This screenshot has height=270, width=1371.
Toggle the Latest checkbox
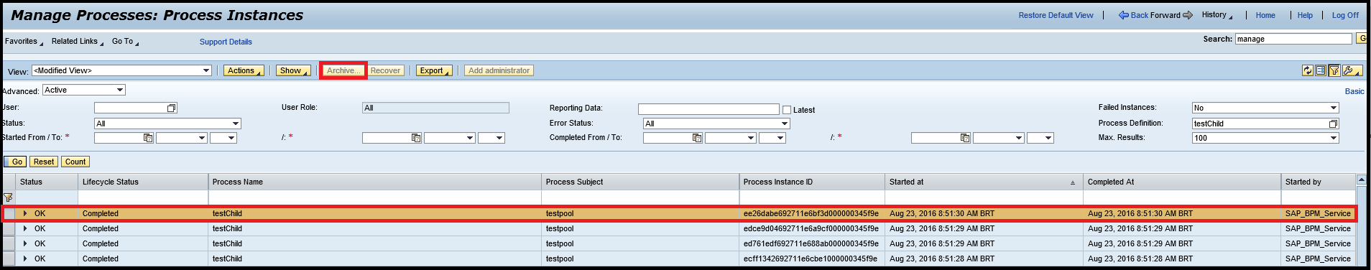coord(787,110)
